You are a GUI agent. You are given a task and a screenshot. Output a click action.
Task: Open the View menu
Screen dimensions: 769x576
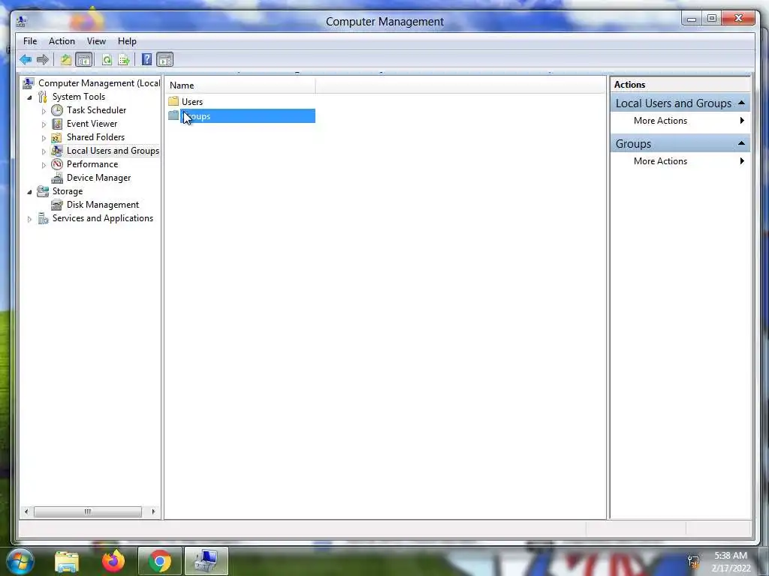tap(96, 41)
